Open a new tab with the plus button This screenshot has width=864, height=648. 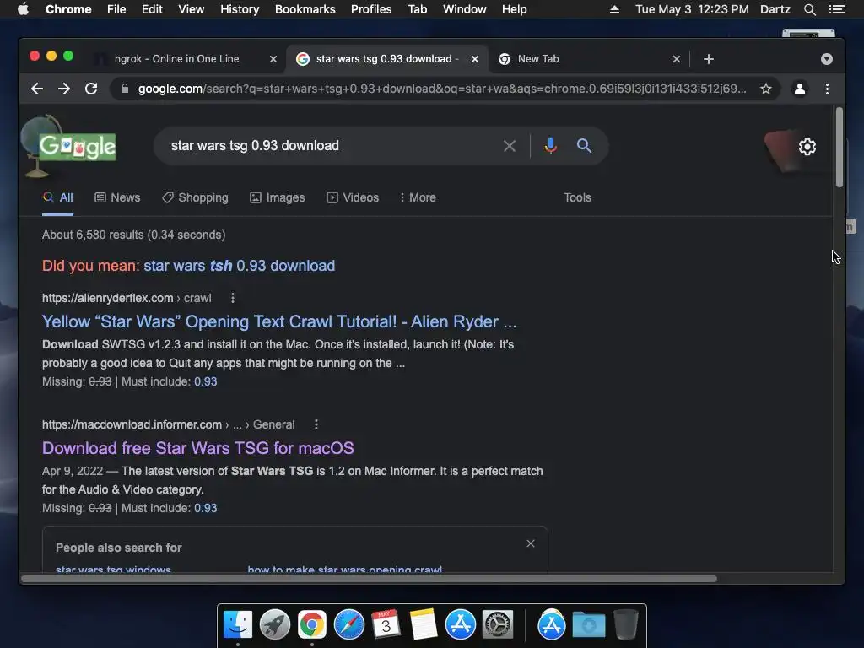709,59
